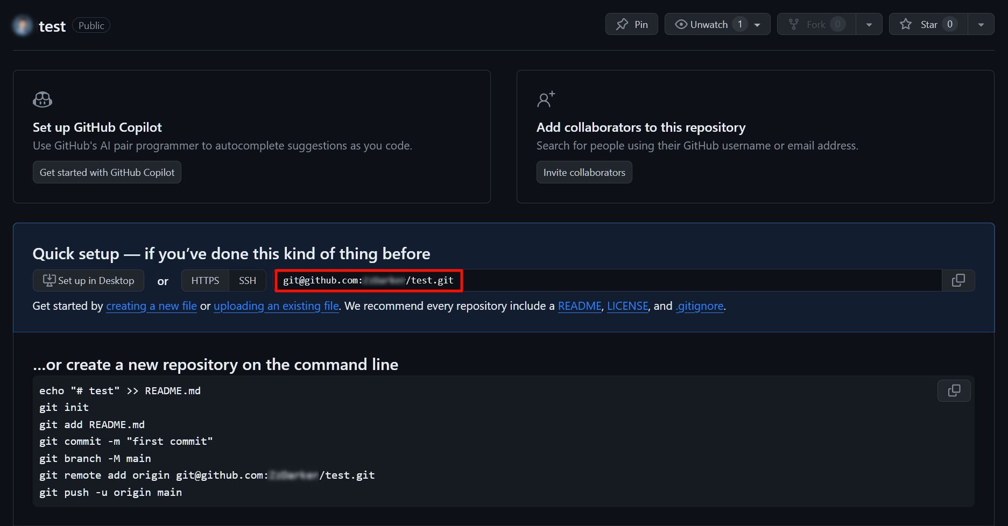Open the README link
This screenshot has width=1008, height=526.
(x=580, y=306)
